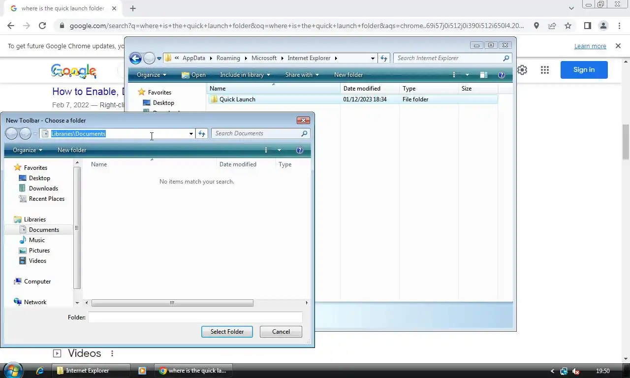630x378 pixels.
Task: Toggle the preview pane icon in explorer window
Action: [x=484, y=75]
